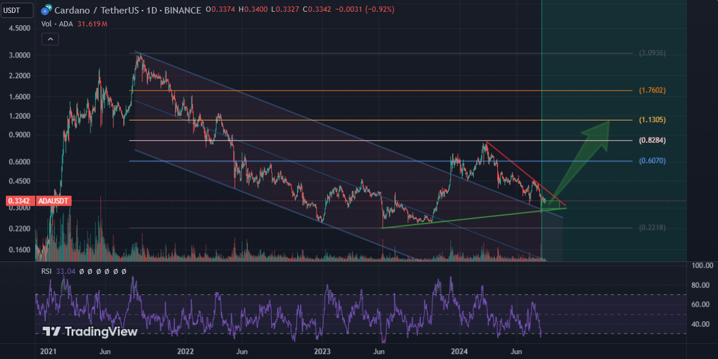
Task: Select the 0.3342 last price label
Action: tap(21, 201)
